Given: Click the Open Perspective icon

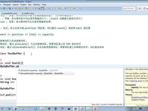Looking at the screenshot, I should click(x=140, y=9).
